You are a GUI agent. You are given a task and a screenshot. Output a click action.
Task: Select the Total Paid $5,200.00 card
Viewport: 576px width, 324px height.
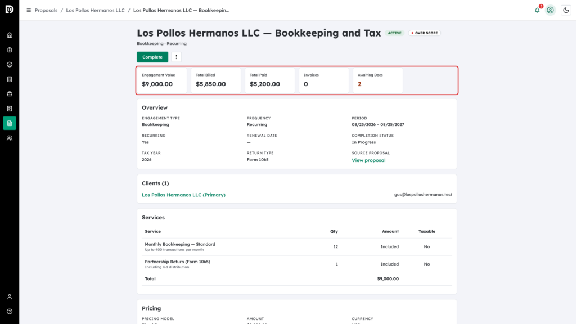[270, 80]
